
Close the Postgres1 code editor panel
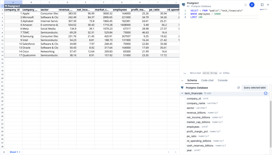click(x=268, y=5)
